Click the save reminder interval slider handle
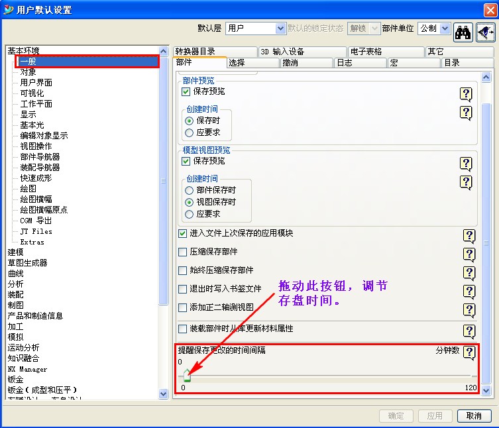499x428 pixels. [x=187, y=376]
